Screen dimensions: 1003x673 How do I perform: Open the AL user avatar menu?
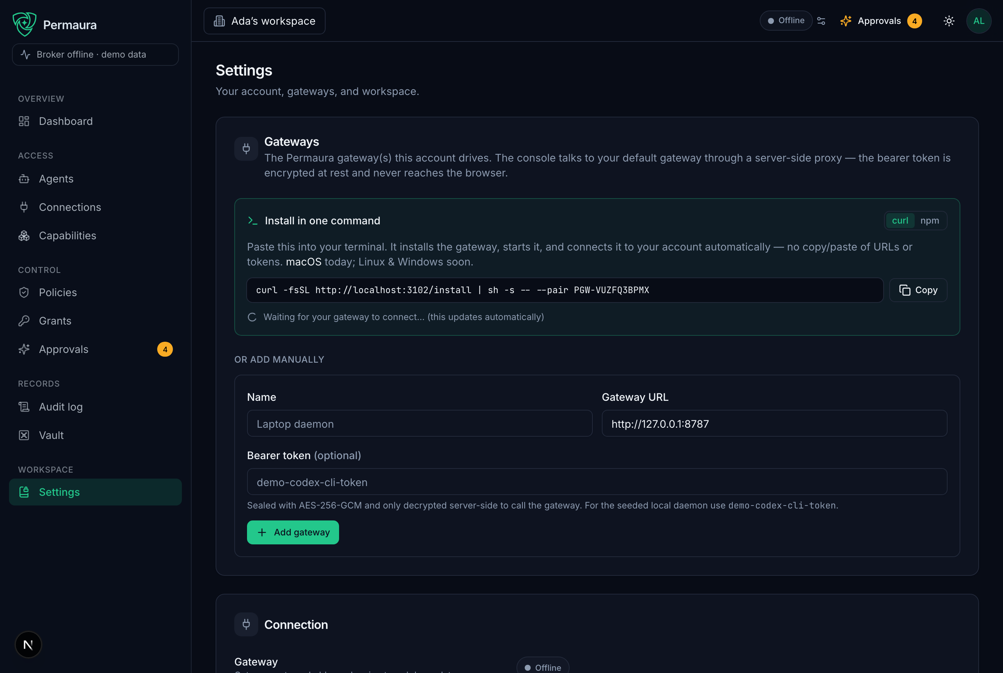(979, 21)
